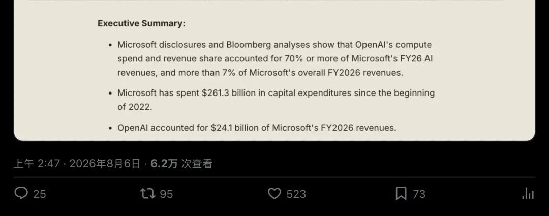Open the post timestamp 上午 2:47
Screen dimensions: 549x216
(37, 164)
